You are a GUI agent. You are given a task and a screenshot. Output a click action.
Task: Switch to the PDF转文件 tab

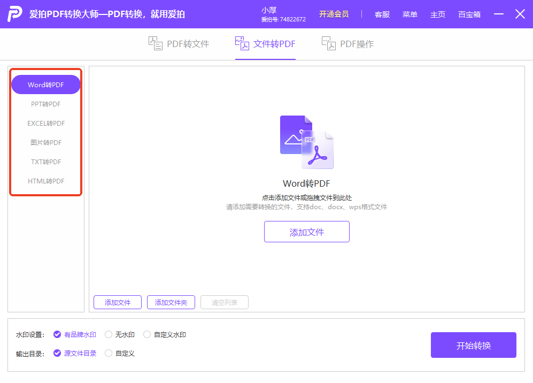tap(179, 44)
